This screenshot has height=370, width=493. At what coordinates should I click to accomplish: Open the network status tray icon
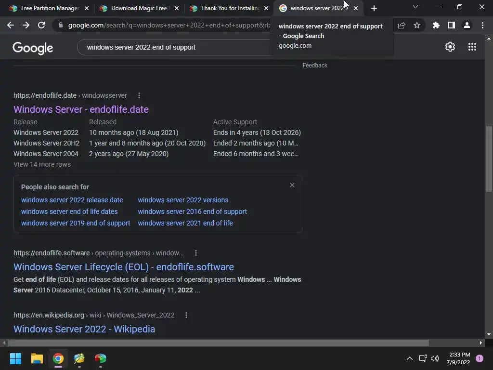click(x=423, y=358)
